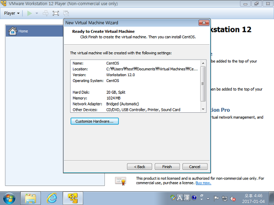Image resolution: width=274 pixels, height=205 pixels.
Task: Click Finish to create the virtual machine
Action: (x=167, y=166)
